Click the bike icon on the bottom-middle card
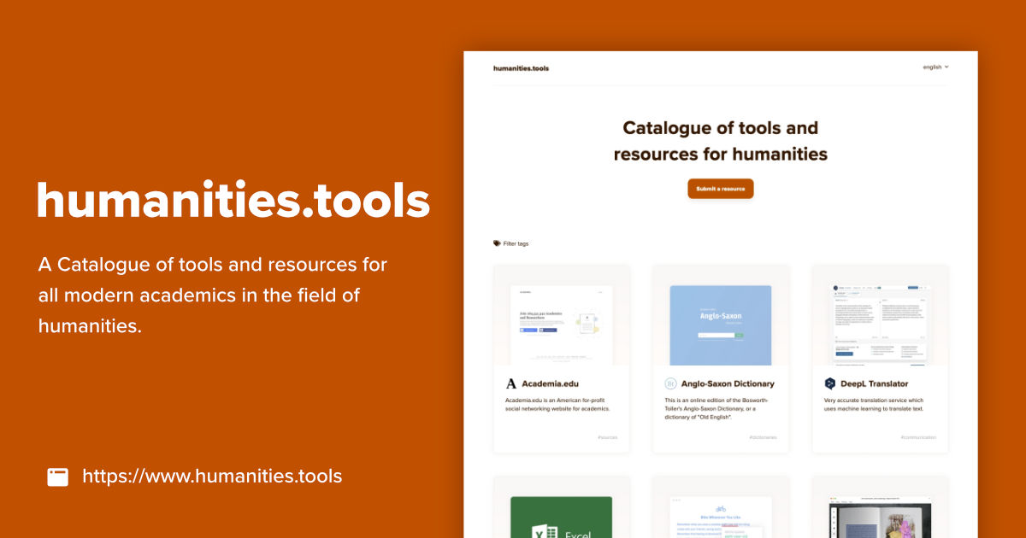Viewport: 1026px width, 538px height. [721, 507]
